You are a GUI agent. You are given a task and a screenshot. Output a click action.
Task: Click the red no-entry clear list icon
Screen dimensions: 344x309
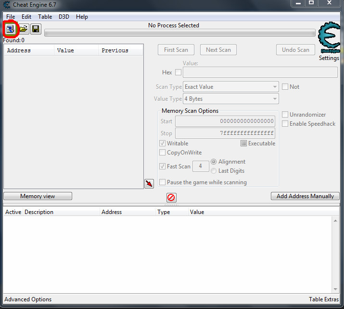[171, 197]
